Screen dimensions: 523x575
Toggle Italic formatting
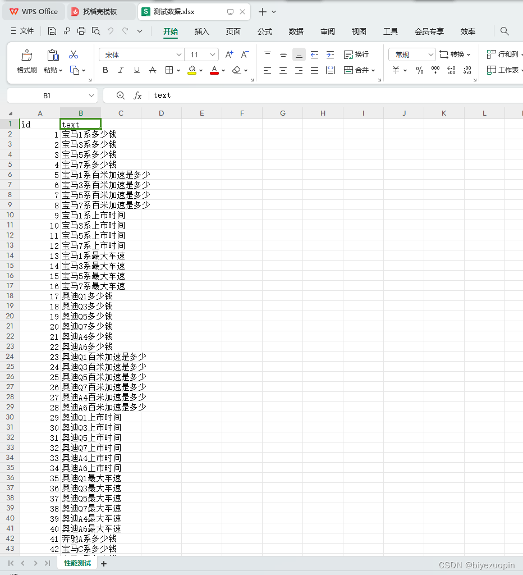pos(121,70)
